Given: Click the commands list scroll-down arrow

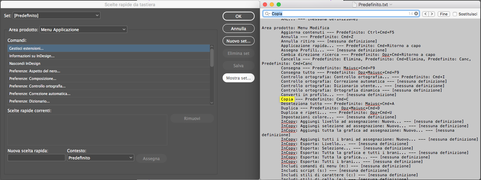Looking at the screenshot, I should tap(212, 102).
